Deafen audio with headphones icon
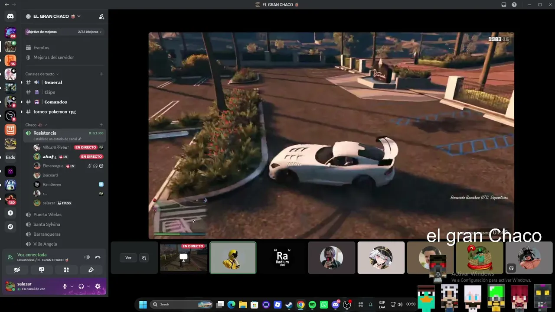Viewport: 555px width, 312px height. click(x=81, y=286)
